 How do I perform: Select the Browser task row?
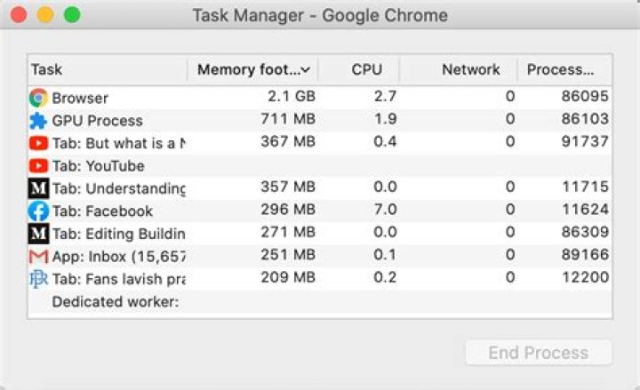tap(320, 98)
